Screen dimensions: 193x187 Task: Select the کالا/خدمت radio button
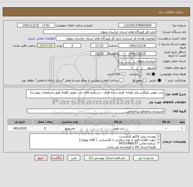pos(124,74)
